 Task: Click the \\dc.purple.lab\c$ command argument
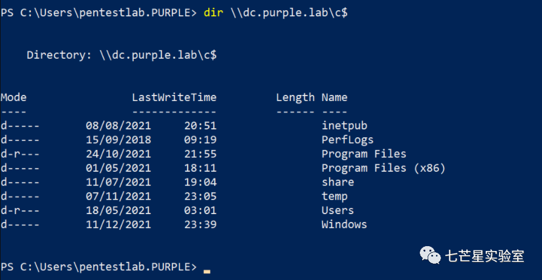(x=289, y=13)
